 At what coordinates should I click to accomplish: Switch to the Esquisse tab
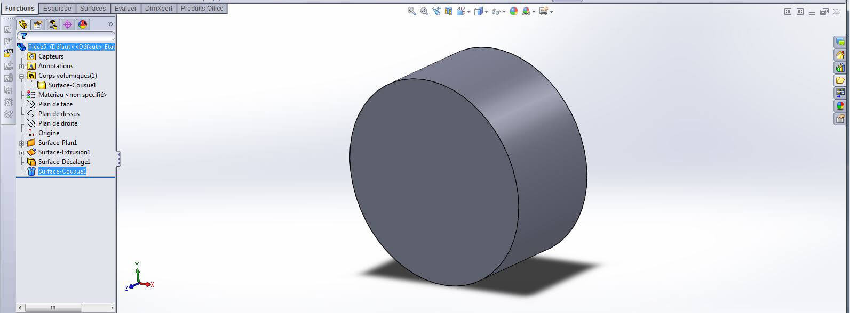pyautogui.click(x=57, y=9)
